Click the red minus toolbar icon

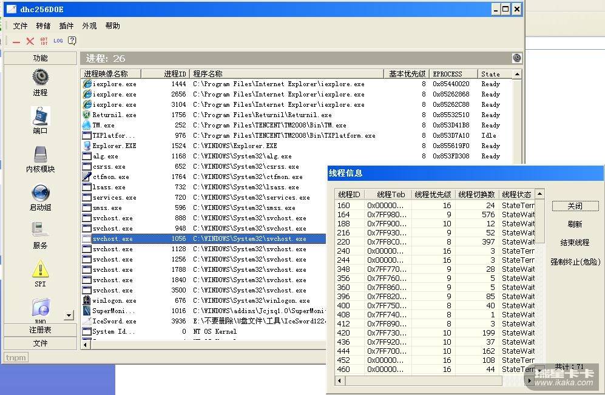(16, 42)
